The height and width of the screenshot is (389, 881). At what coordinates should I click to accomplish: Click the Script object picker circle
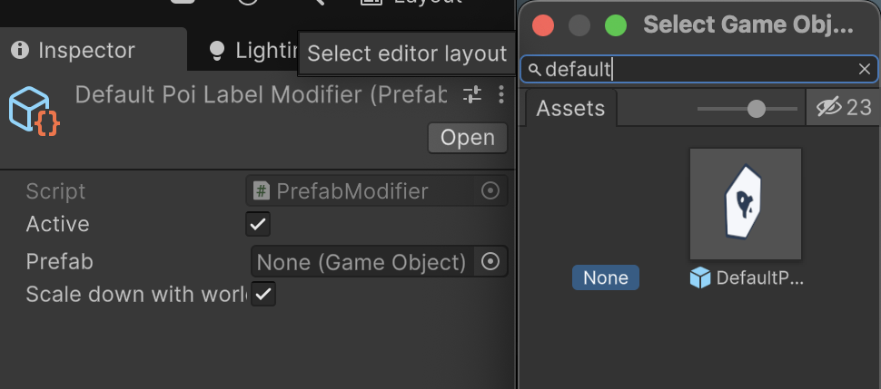(490, 191)
